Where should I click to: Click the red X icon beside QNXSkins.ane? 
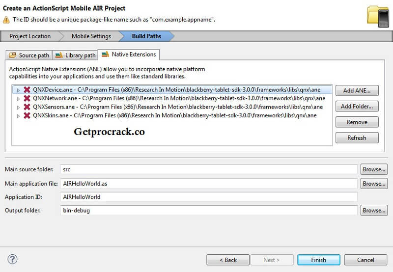coord(27,115)
